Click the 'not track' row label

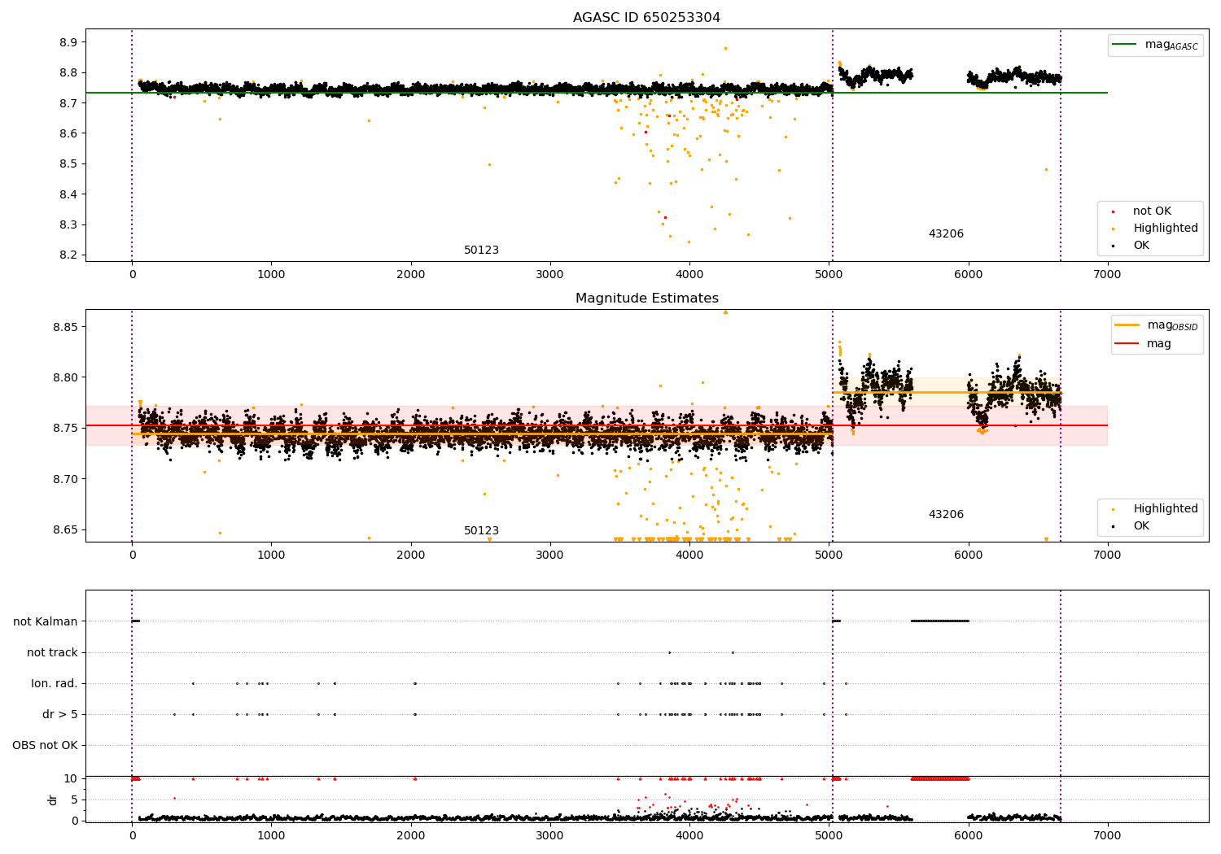click(52, 652)
